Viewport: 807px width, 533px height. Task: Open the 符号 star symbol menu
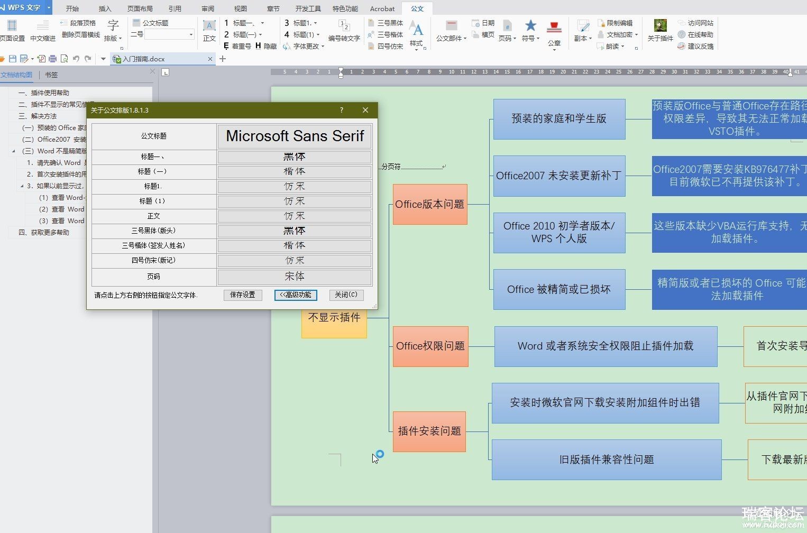[x=530, y=31]
